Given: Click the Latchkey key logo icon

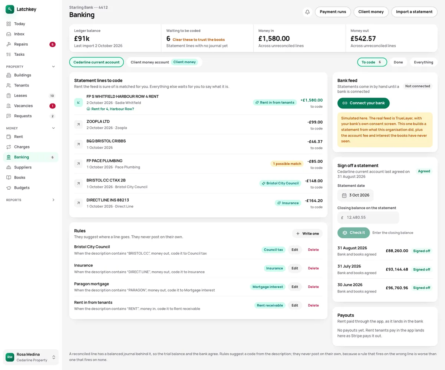Looking at the screenshot, I should point(10,9).
